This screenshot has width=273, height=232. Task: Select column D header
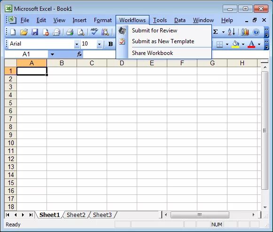[x=122, y=63]
